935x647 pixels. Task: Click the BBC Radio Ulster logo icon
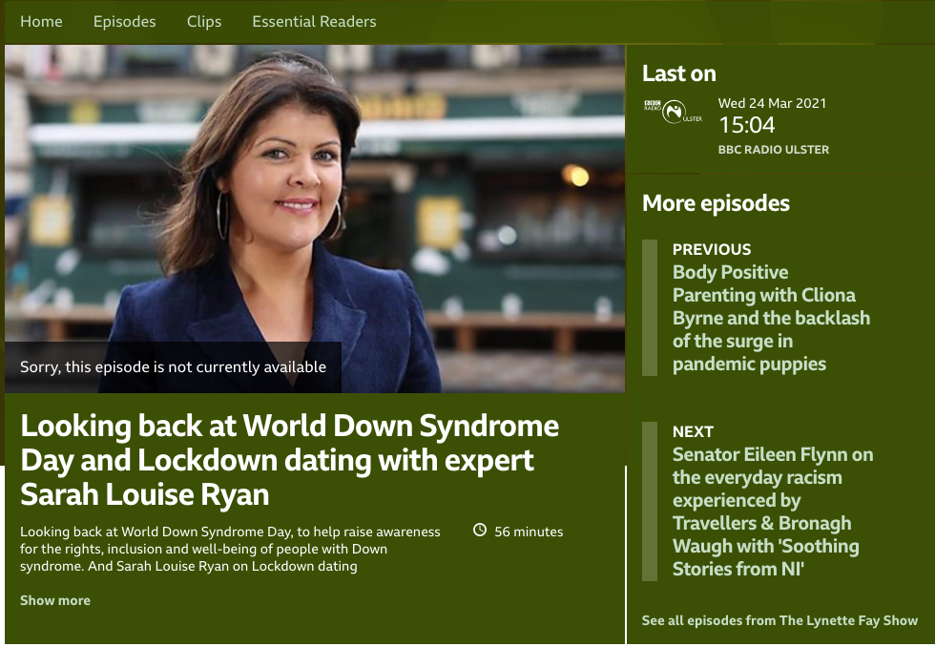pos(674,111)
